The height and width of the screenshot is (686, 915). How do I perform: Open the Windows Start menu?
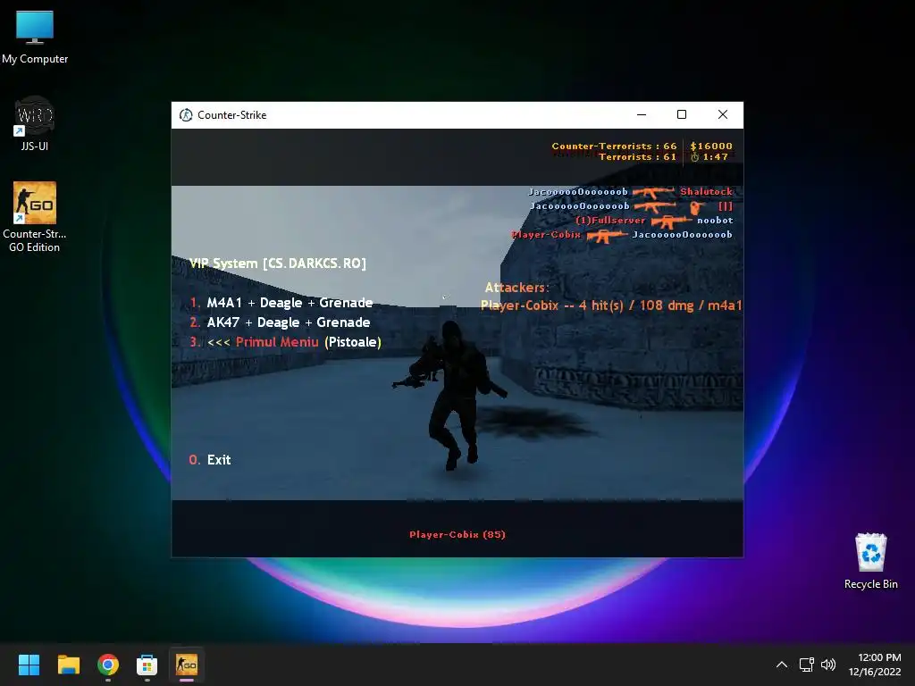coord(29,665)
